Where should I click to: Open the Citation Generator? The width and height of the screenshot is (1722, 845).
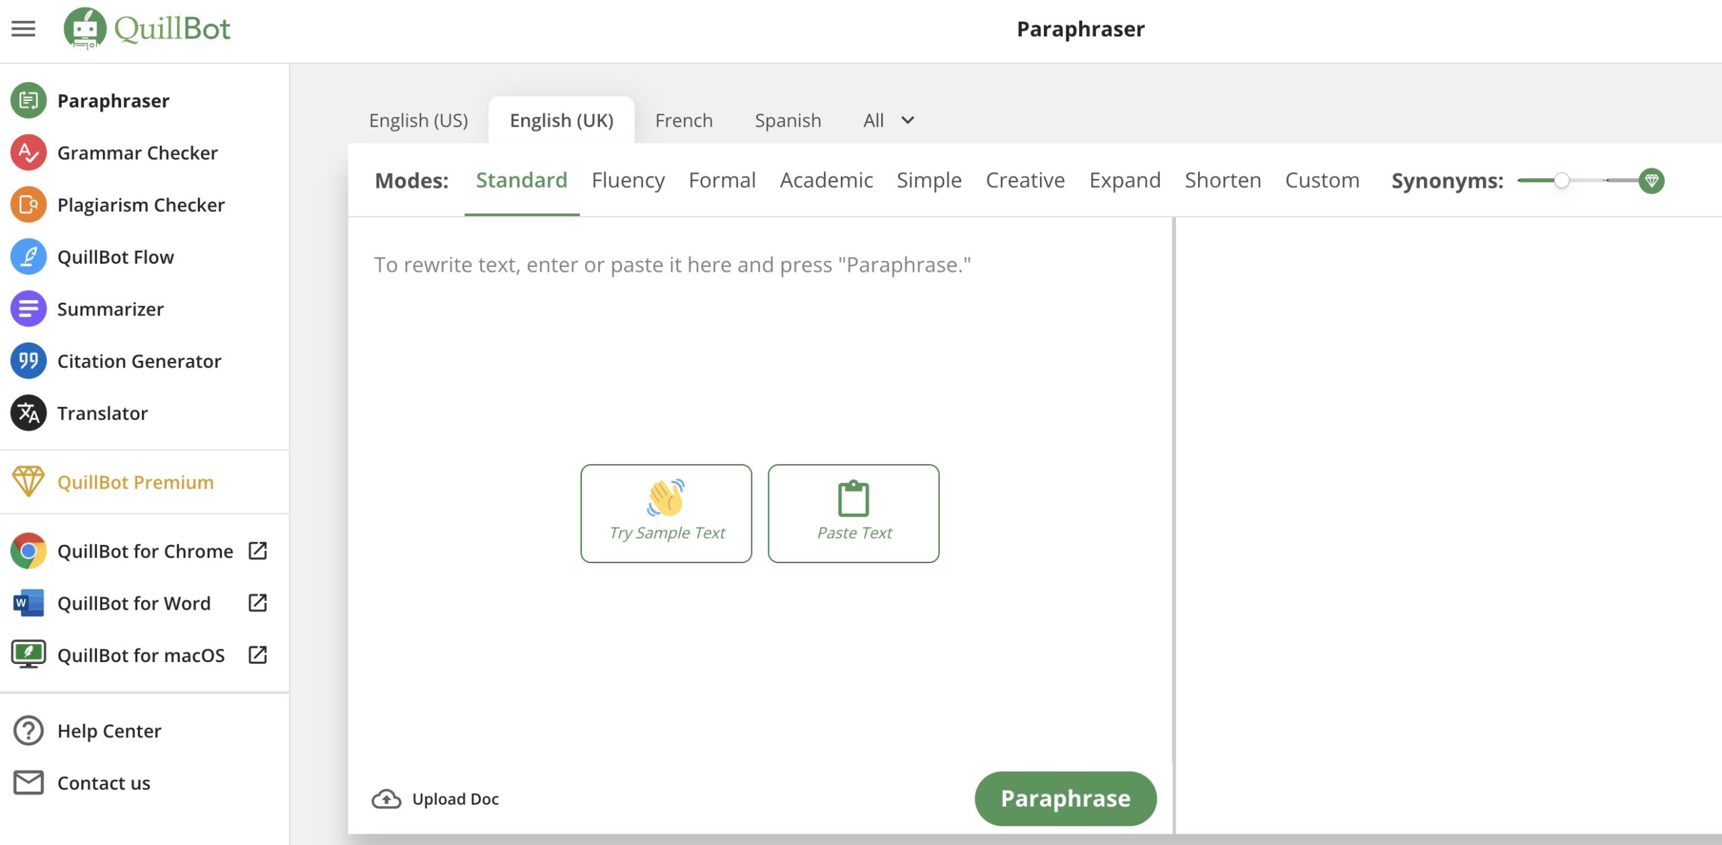point(139,361)
